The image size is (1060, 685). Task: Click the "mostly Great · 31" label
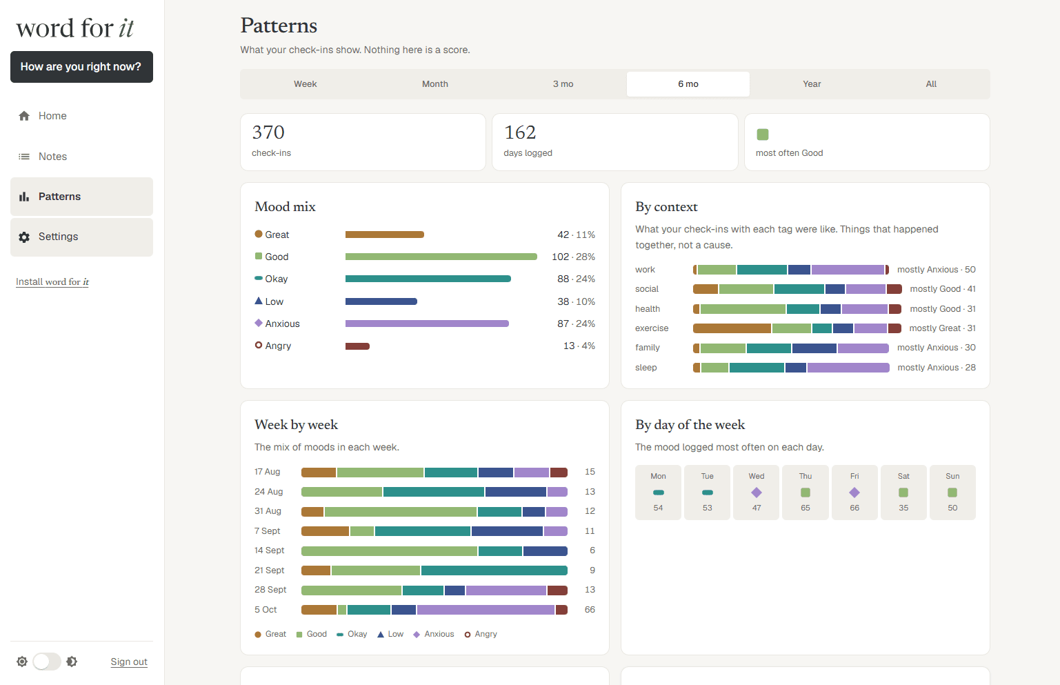[942, 328]
